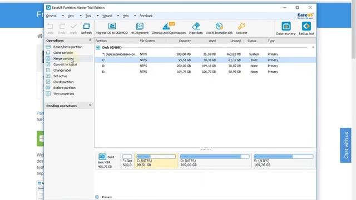Click the Activate key icon
This screenshot has width=356, height=200.
241,26
